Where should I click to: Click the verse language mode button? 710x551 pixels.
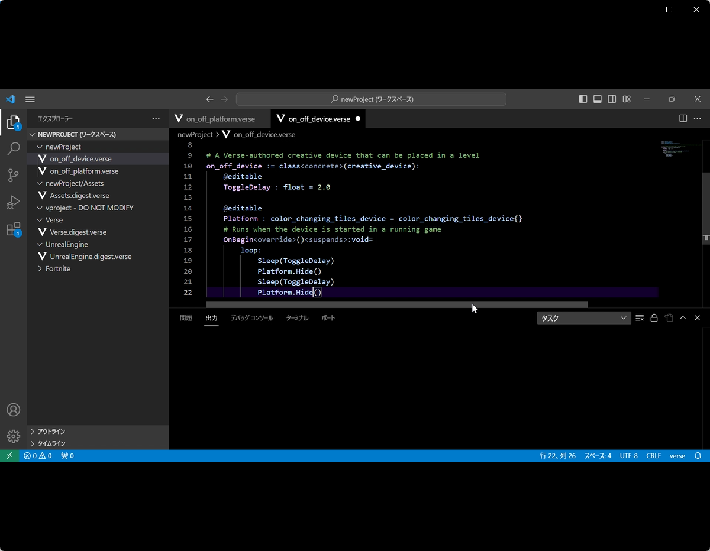677,456
